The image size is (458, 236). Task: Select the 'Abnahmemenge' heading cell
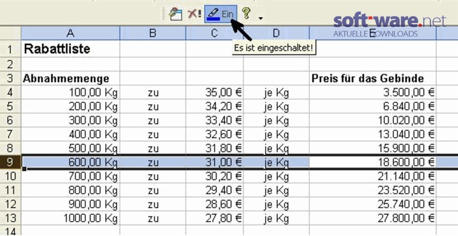(x=70, y=78)
